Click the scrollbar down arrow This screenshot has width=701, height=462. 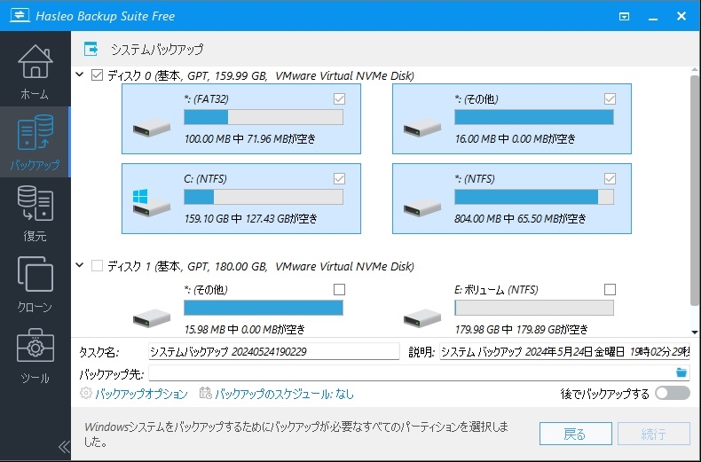[x=694, y=332]
